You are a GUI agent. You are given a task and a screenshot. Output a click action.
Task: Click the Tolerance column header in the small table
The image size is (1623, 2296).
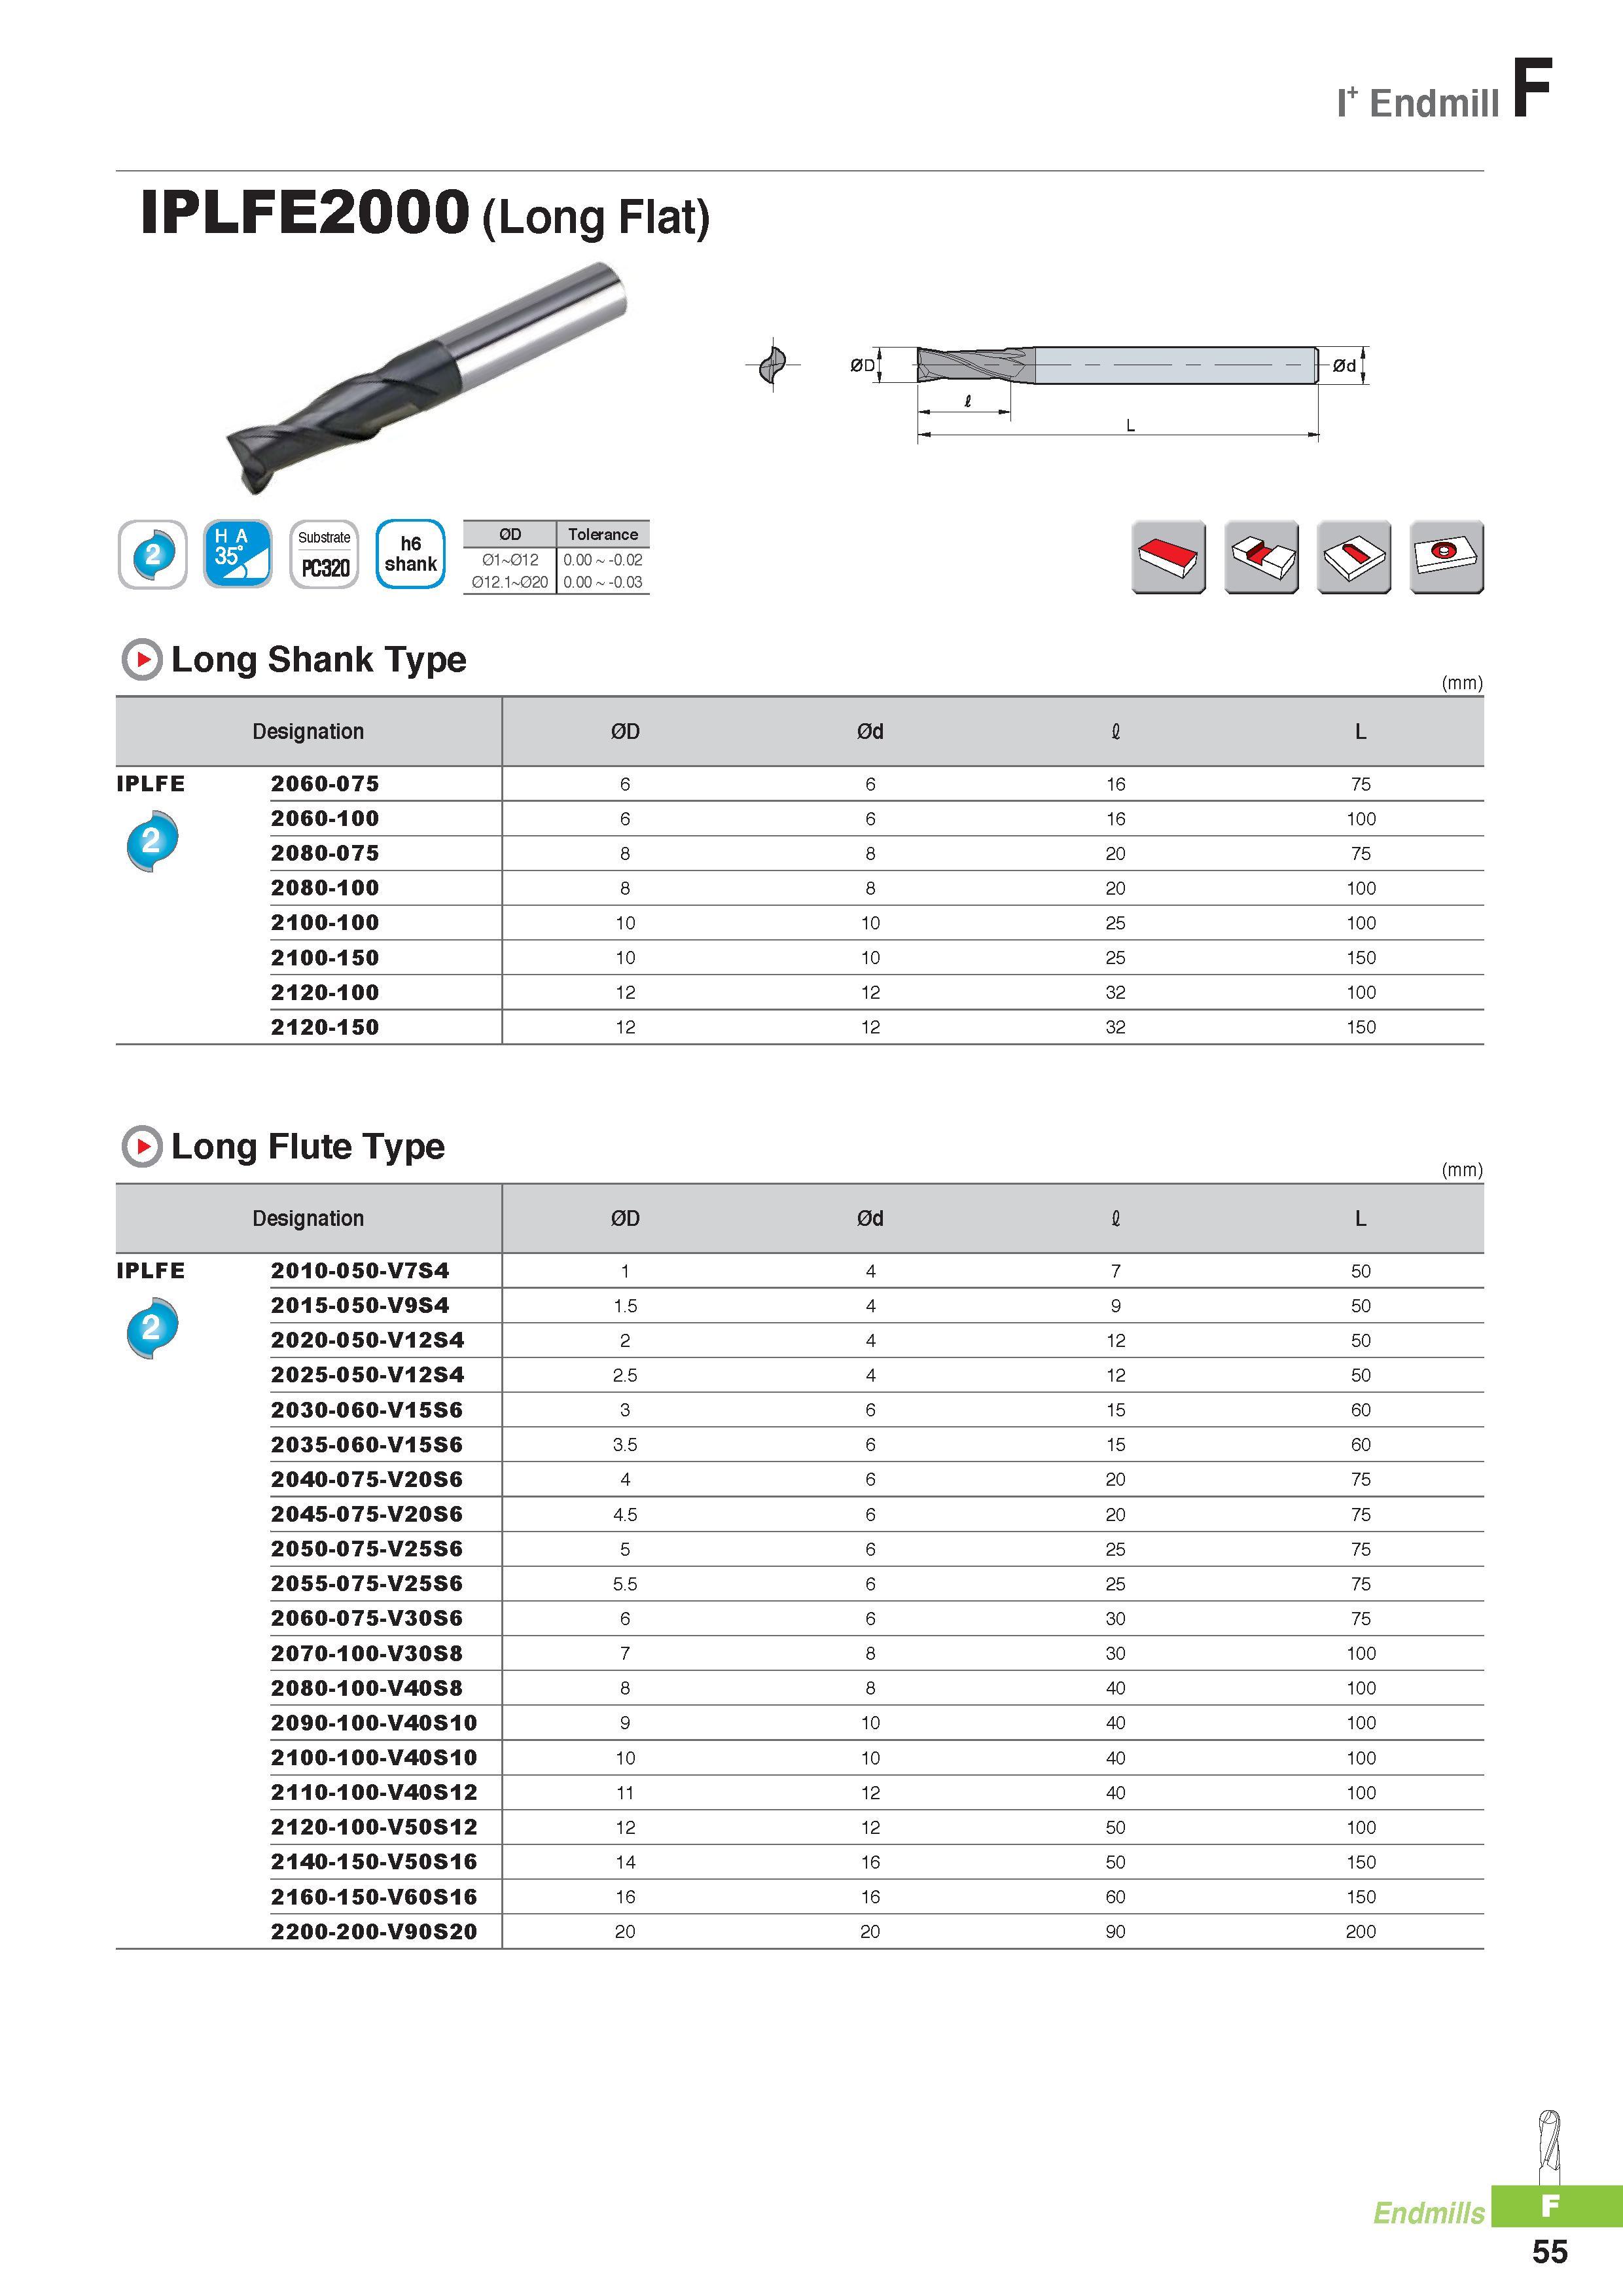coord(603,534)
